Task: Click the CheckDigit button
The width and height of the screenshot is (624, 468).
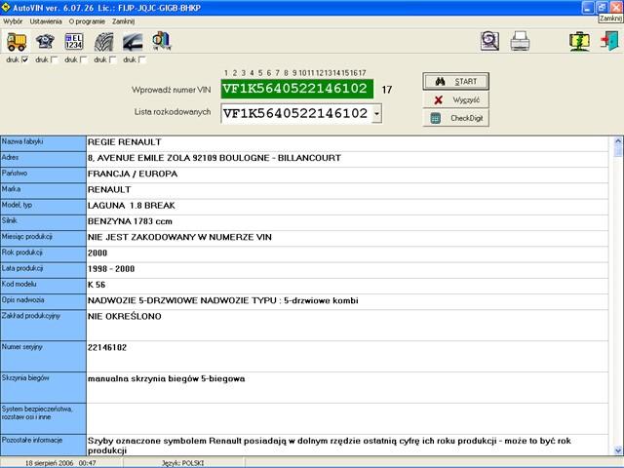Action: coord(455,118)
